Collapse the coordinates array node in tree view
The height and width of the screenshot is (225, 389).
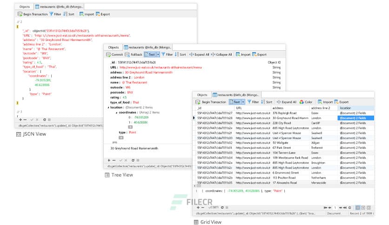[116, 112]
